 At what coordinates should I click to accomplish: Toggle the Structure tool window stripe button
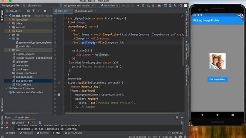point(2,105)
